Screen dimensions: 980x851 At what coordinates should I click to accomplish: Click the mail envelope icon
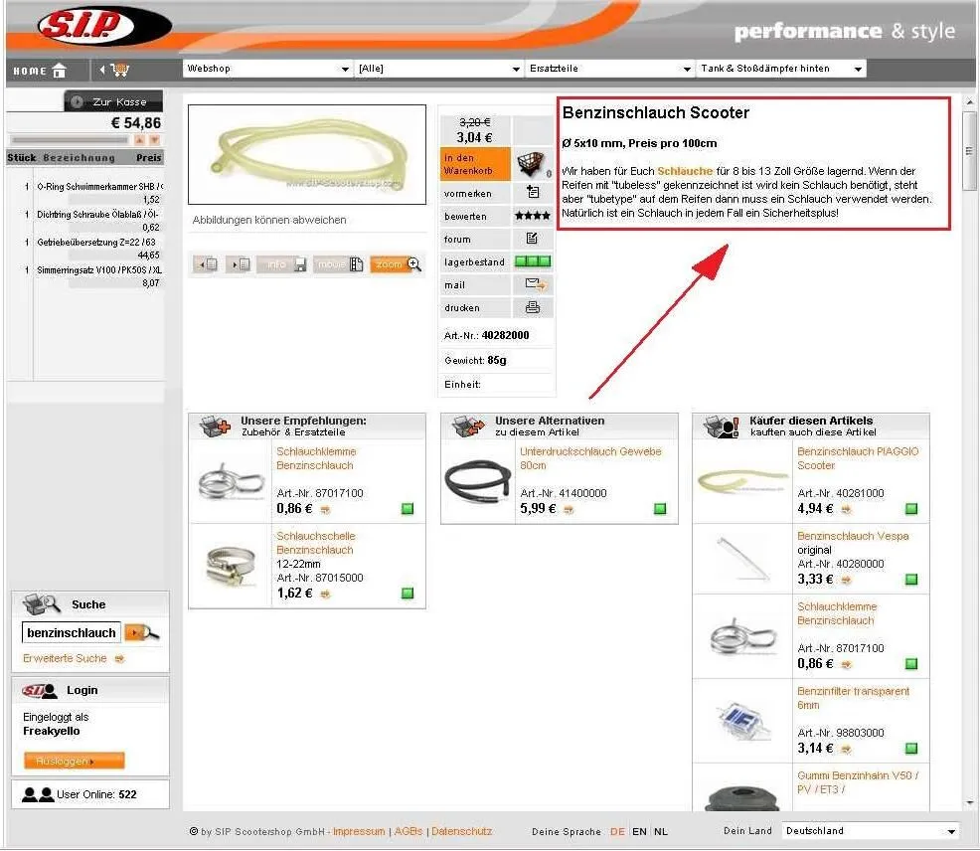(x=535, y=284)
